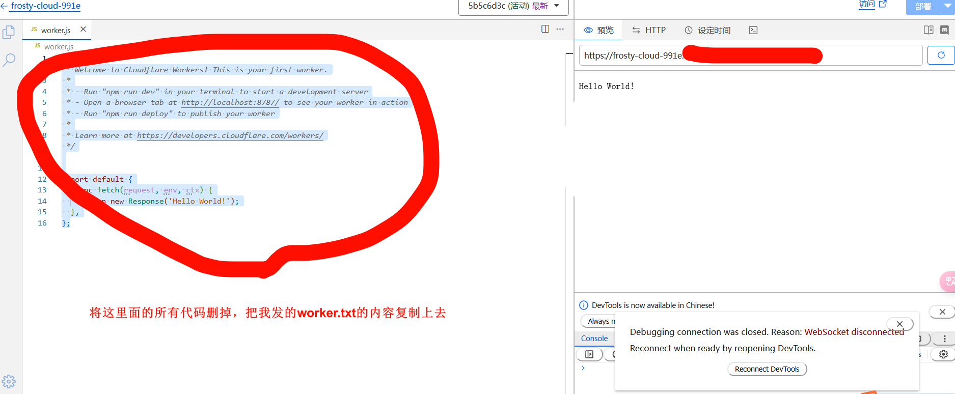
Task: Toggle the DevTools console sidebar icon
Action: point(589,354)
